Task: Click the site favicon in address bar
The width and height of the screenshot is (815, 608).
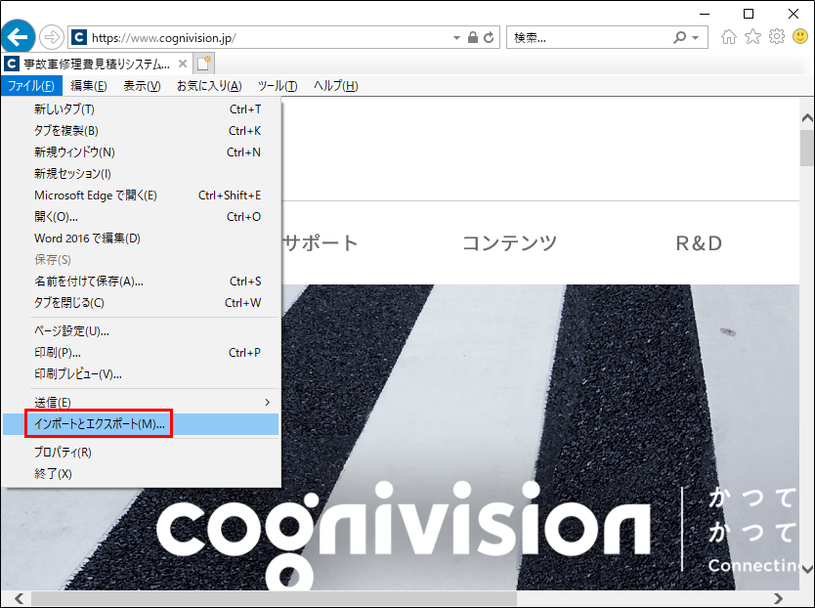Action: (x=78, y=37)
